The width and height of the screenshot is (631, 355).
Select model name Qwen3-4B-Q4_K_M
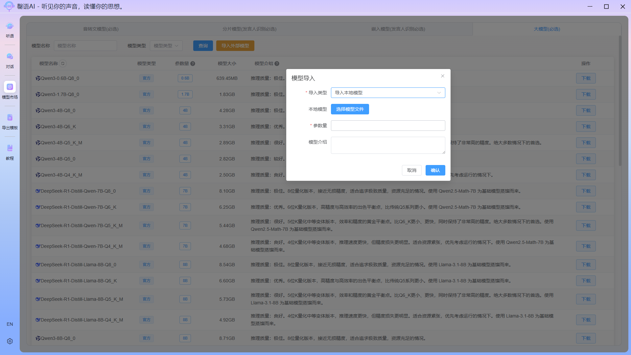(61, 175)
